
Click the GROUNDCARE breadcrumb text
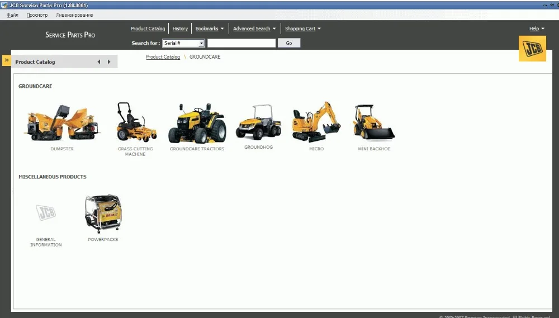(205, 56)
